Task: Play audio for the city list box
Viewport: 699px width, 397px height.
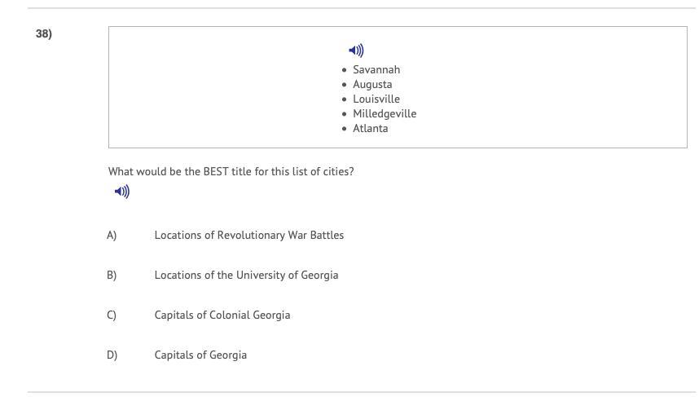Action: pyautogui.click(x=356, y=51)
